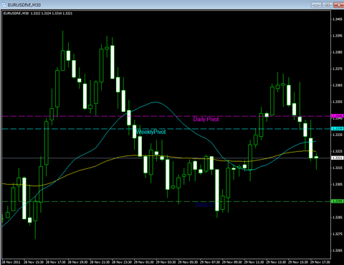
Task: Click the cyan 1.3339 price tag
Action: [x=338, y=129]
